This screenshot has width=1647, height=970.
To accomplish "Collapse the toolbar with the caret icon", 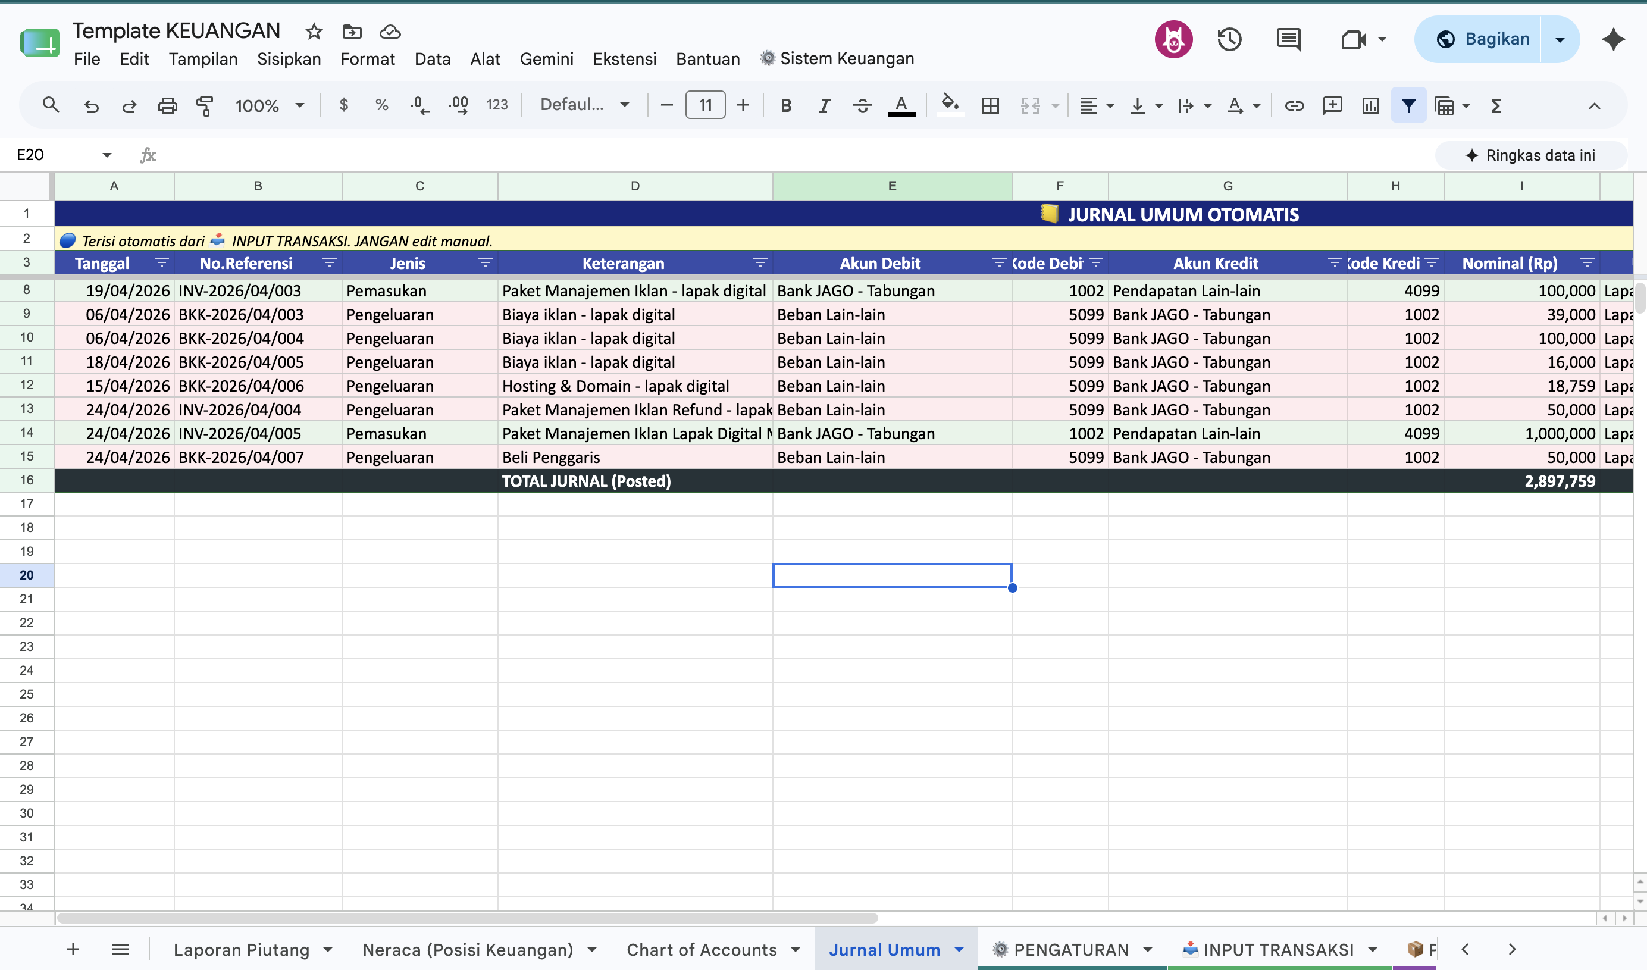I will [1594, 106].
